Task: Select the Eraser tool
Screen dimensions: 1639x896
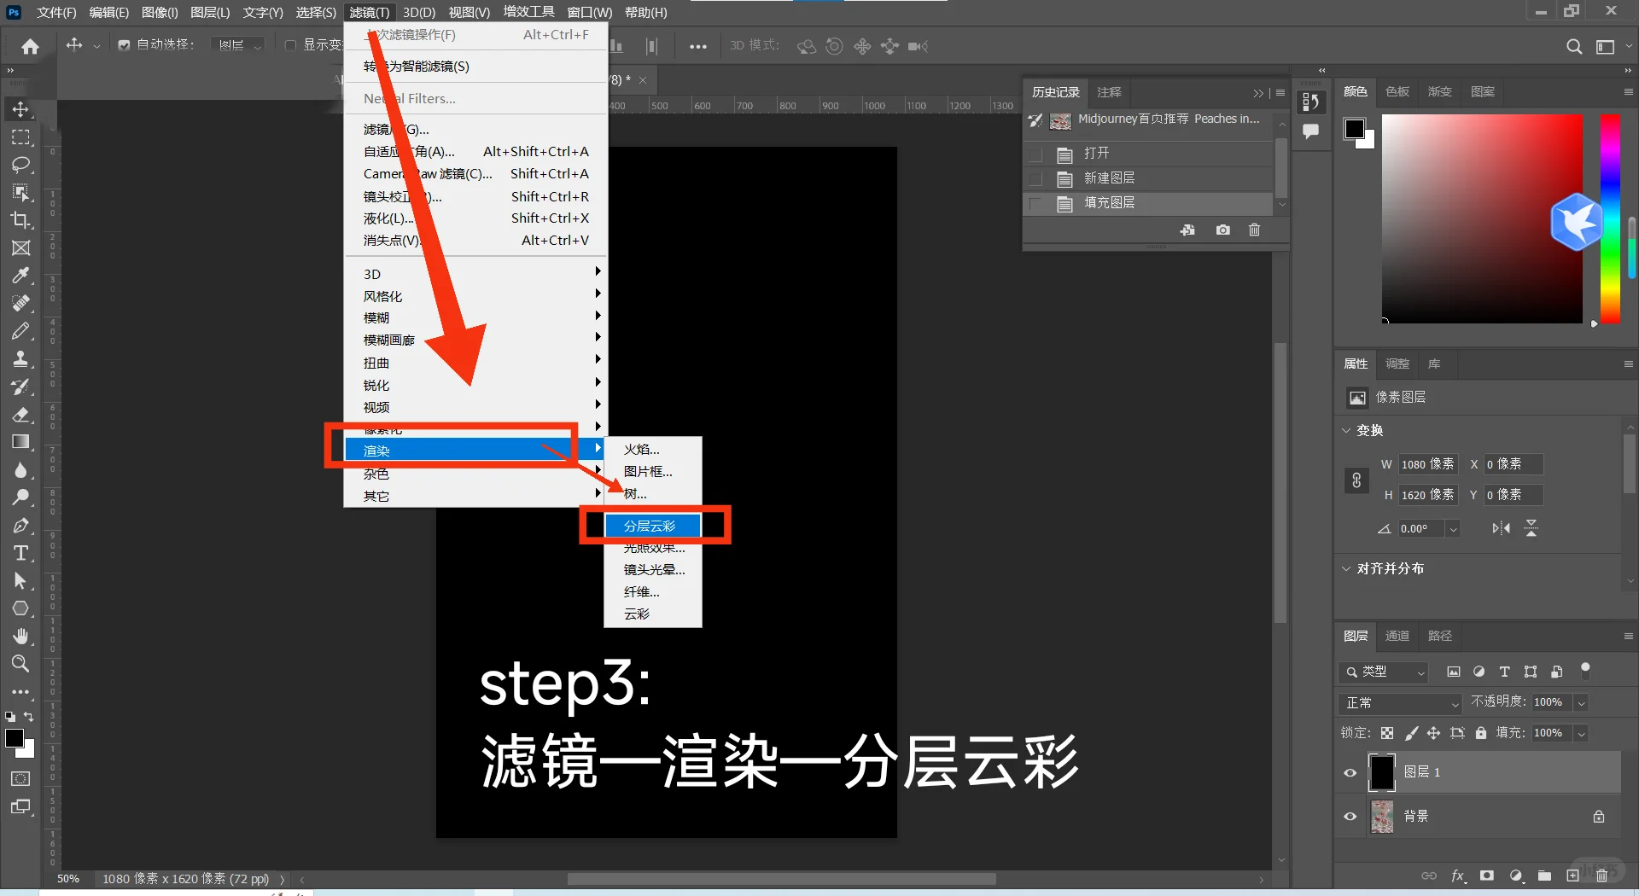Action: 20,415
